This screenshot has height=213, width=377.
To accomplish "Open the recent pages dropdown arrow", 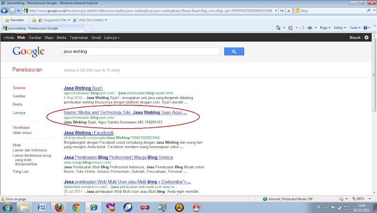I will (x=18, y=11).
